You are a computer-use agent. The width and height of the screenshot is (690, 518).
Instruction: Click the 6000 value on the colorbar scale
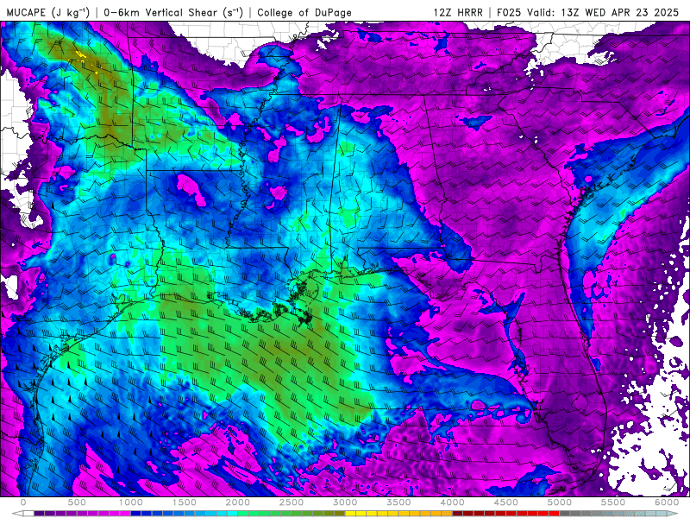click(x=667, y=502)
